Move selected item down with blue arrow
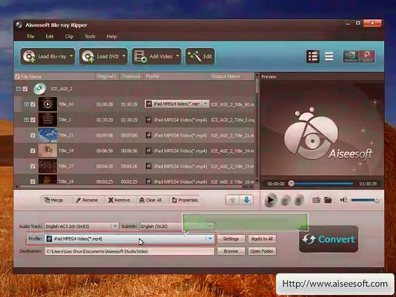Screen dimensions: 396x297 (x=246, y=200)
